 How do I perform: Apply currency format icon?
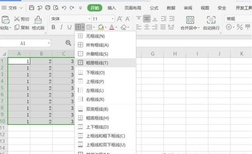coord(229,27)
